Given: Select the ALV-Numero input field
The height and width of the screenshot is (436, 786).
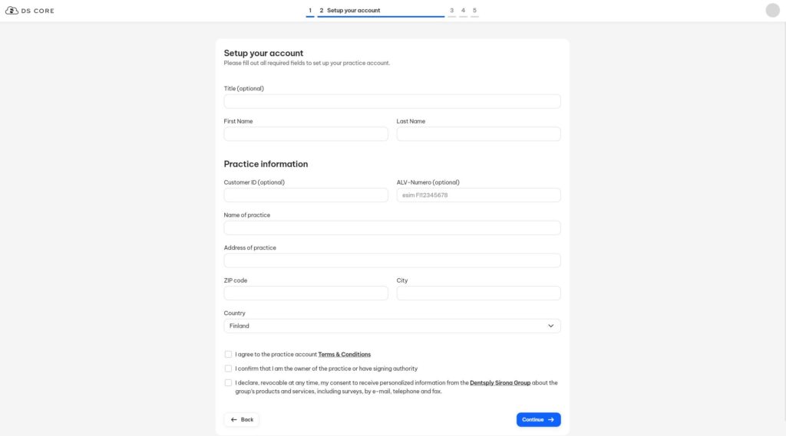Looking at the screenshot, I should (478, 195).
